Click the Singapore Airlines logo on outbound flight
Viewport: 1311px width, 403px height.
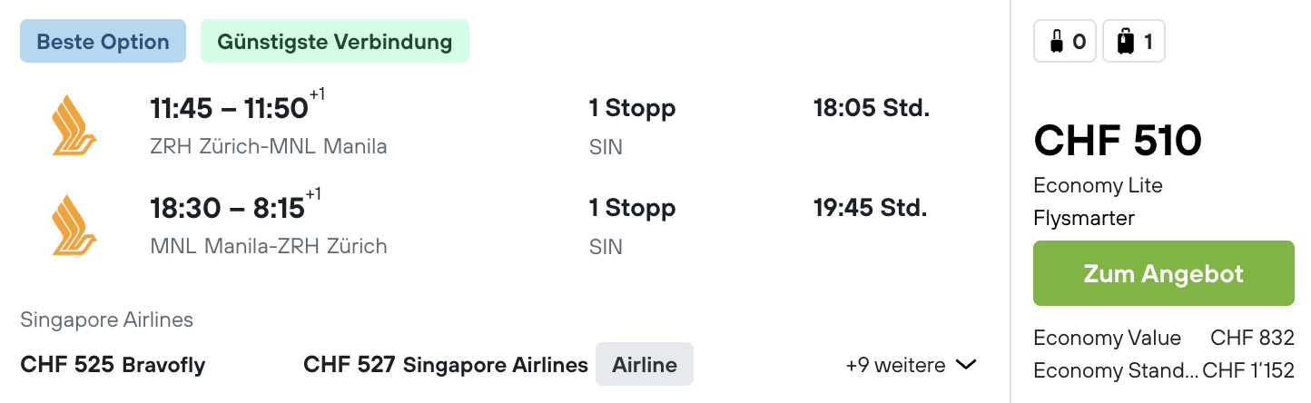click(74, 125)
